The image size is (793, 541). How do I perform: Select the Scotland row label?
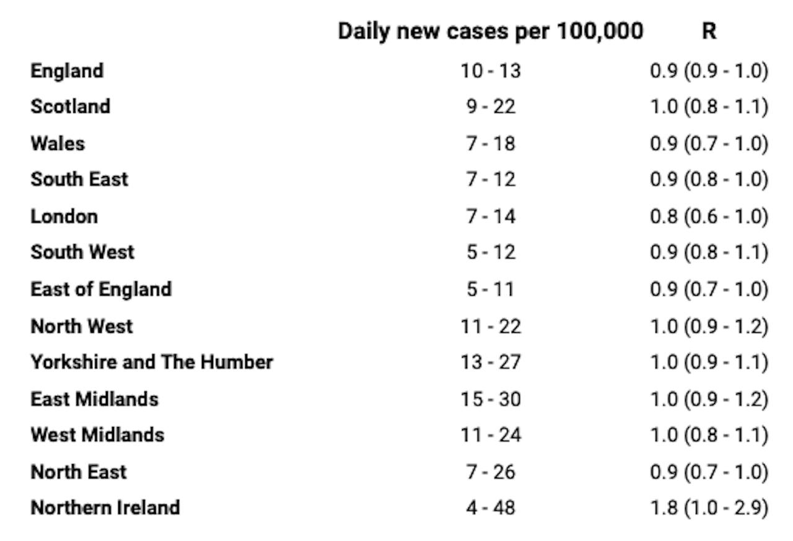coord(71,107)
